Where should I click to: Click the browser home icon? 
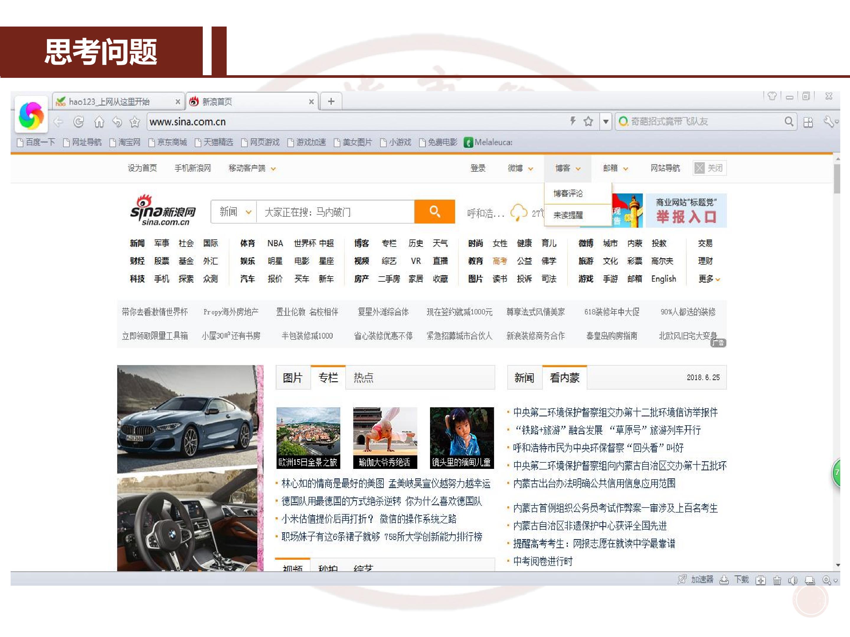(99, 122)
